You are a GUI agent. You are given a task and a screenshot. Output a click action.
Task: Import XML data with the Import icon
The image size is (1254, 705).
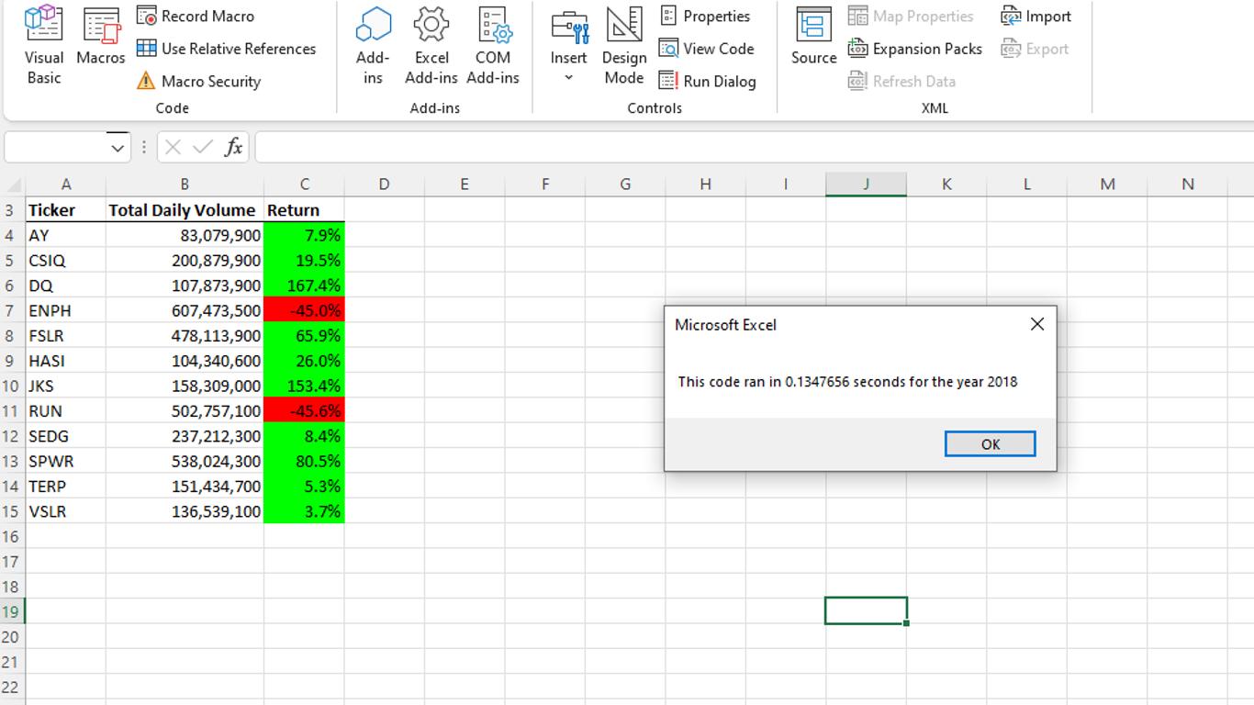[1036, 16]
